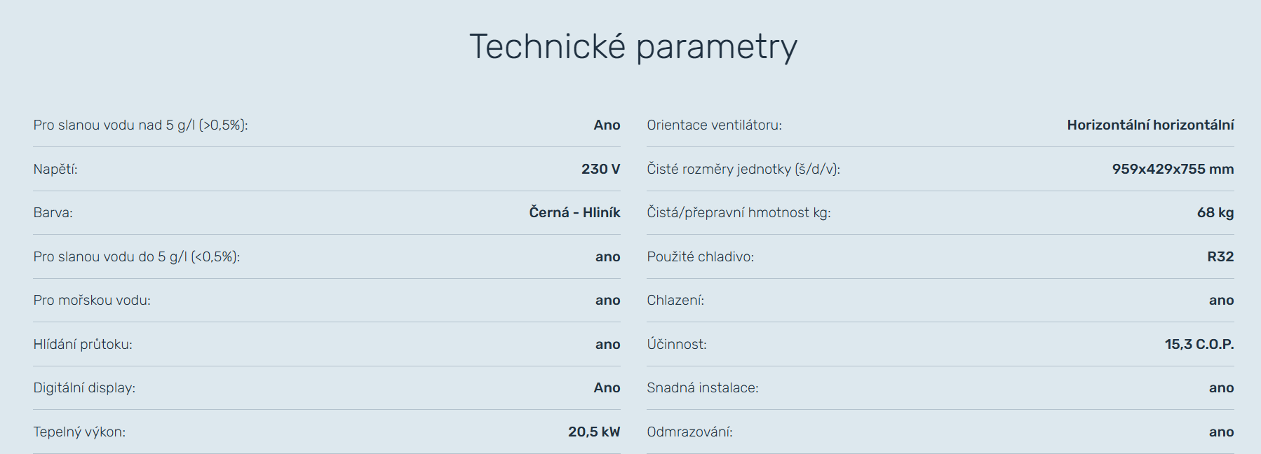Click the Digitální display label
This screenshot has height=454, width=1261.
(x=84, y=388)
